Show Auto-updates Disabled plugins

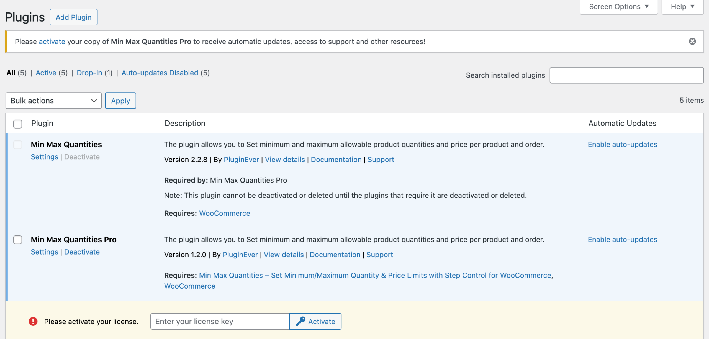[x=160, y=73]
